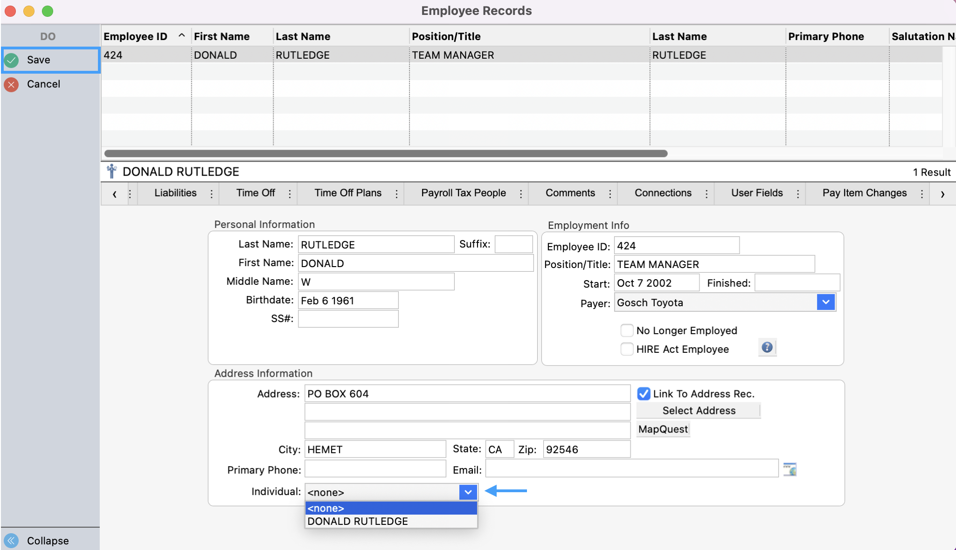
Task: Open the Payroll Tax People tab
Action: pyautogui.click(x=463, y=193)
